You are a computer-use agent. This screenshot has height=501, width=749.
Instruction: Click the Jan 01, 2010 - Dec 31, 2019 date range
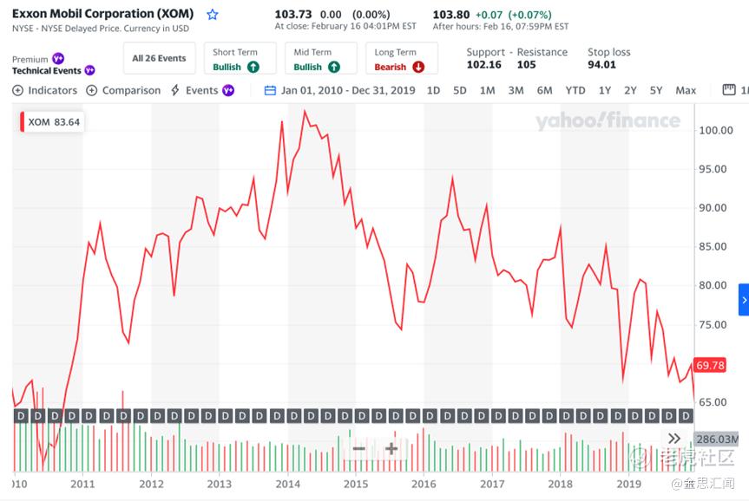pyautogui.click(x=348, y=91)
